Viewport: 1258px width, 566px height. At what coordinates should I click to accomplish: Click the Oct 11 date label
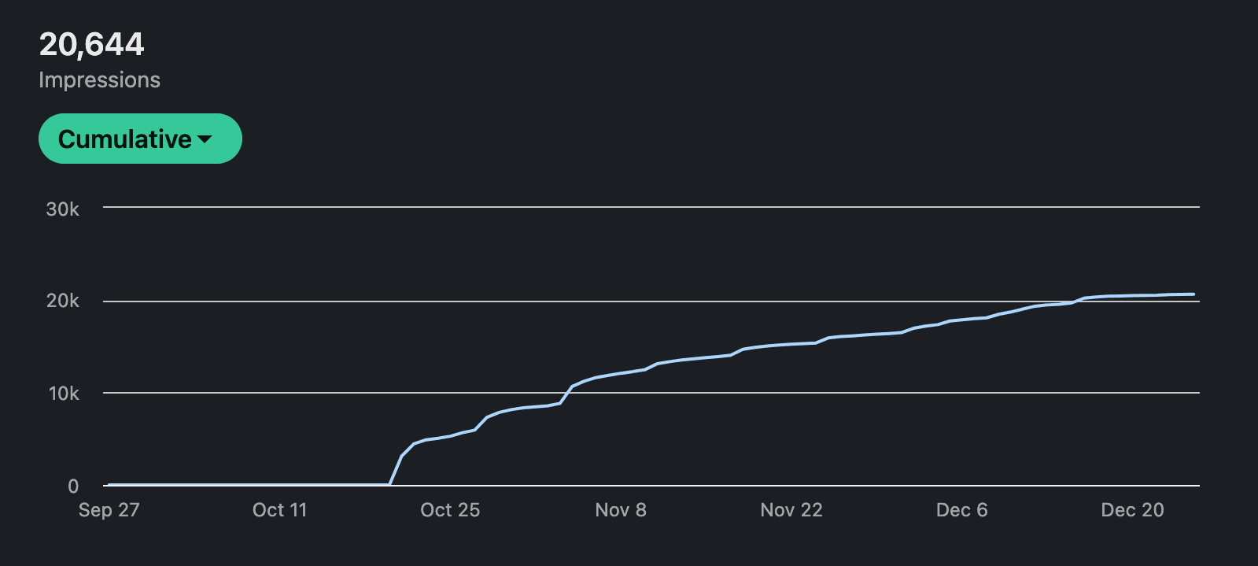pyautogui.click(x=279, y=510)
